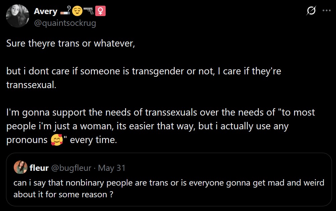Click the fleur display name
The height and width of the screenshot is (211, 336).
click(x=39, y=168)
